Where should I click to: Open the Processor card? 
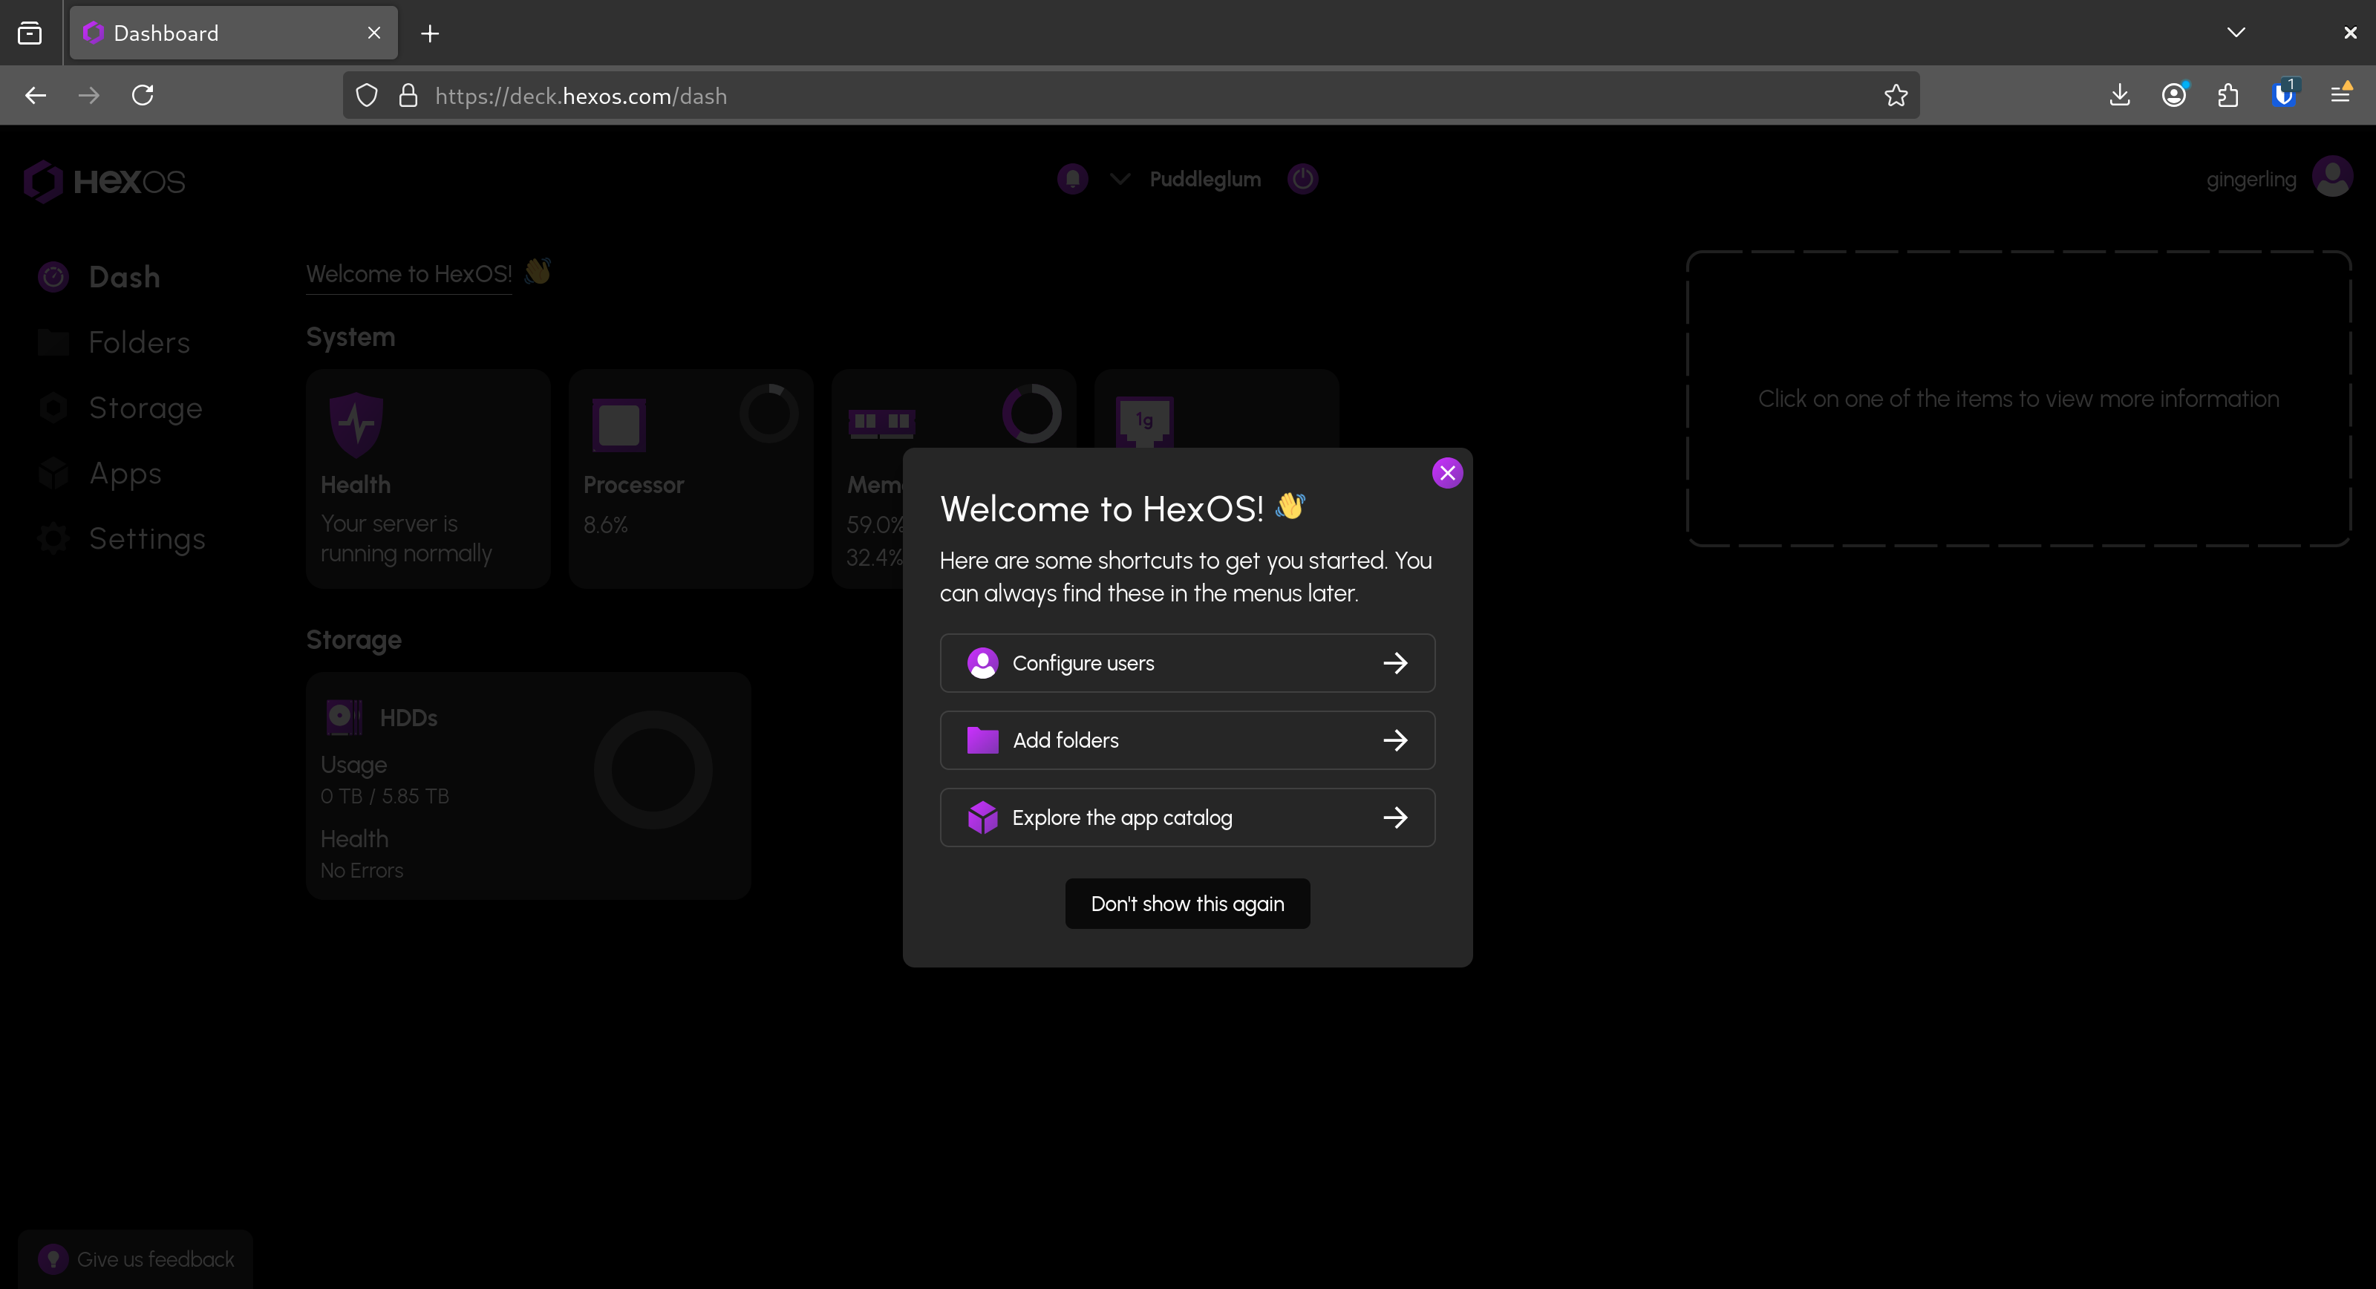(x=691, y=479)
